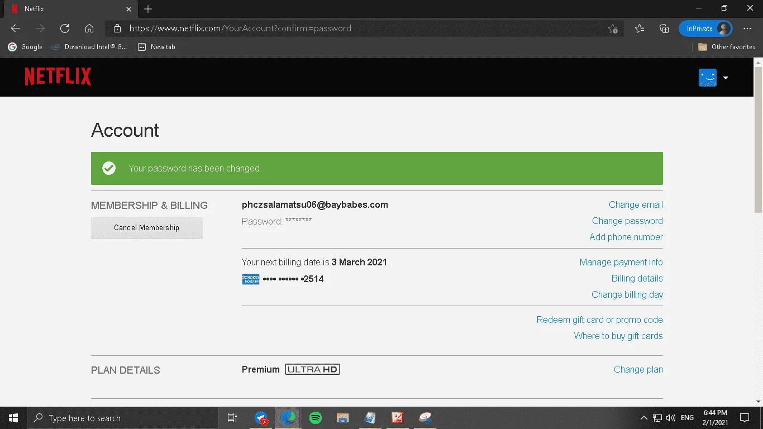Screen dimensions: 763x429
Task: Click Change billing day link
Action: pos(627,295)
